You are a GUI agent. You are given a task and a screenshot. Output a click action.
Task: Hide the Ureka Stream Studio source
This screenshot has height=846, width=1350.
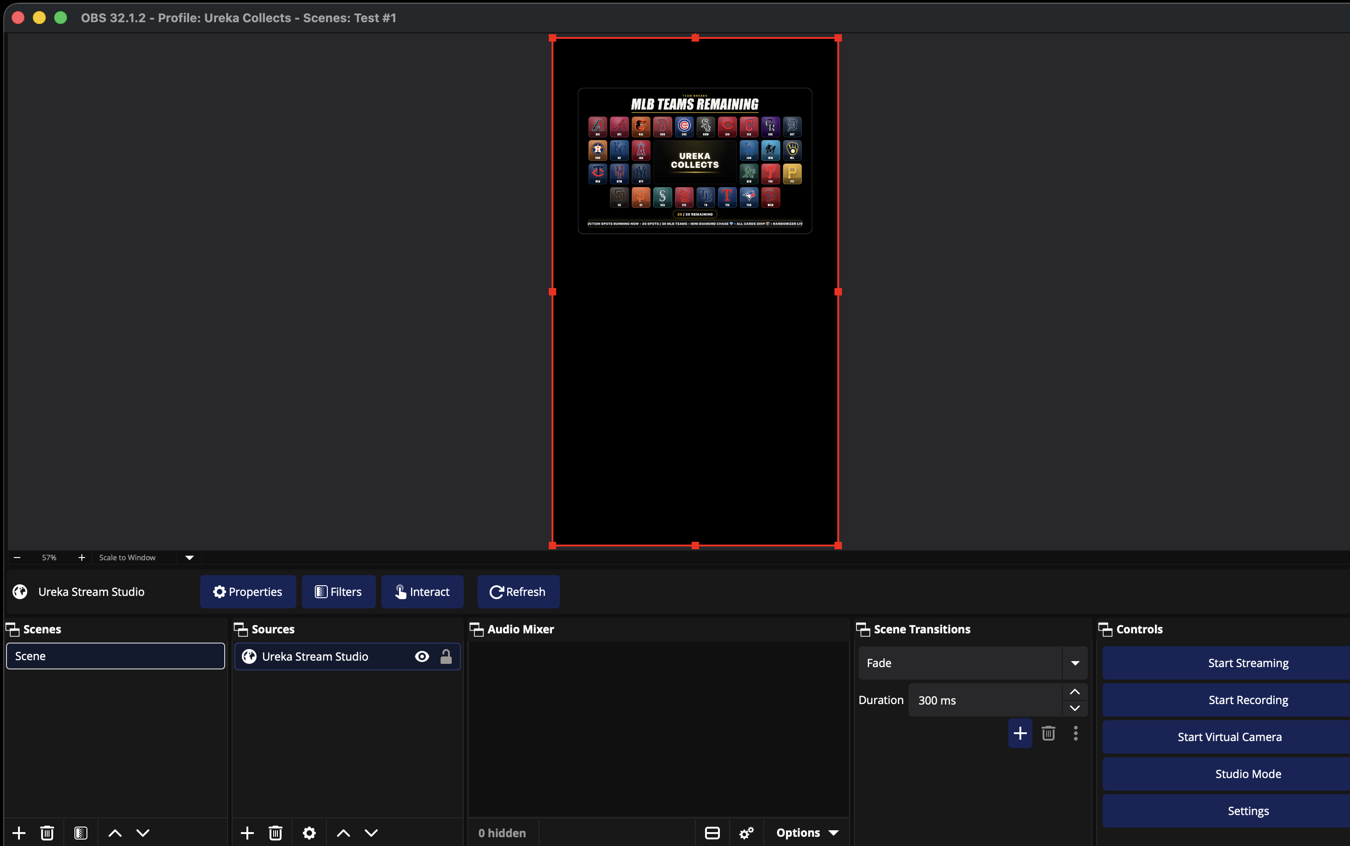422,656
